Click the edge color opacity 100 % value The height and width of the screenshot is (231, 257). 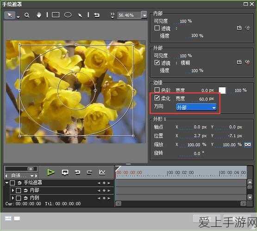pyautogui.click(x=240, y=90)
